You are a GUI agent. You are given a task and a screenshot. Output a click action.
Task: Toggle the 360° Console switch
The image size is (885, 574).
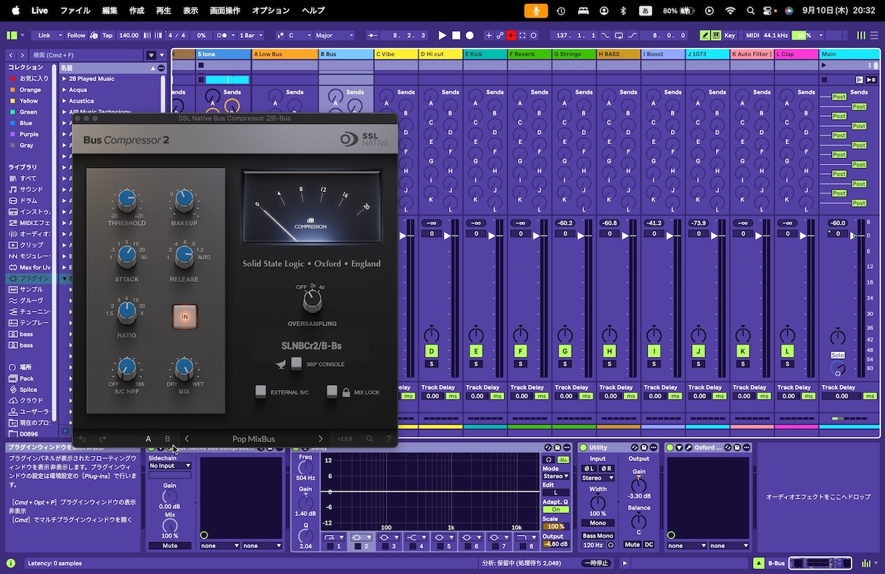296,364
